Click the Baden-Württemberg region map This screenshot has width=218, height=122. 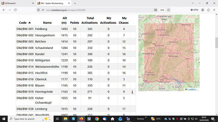tap(169, 53)
